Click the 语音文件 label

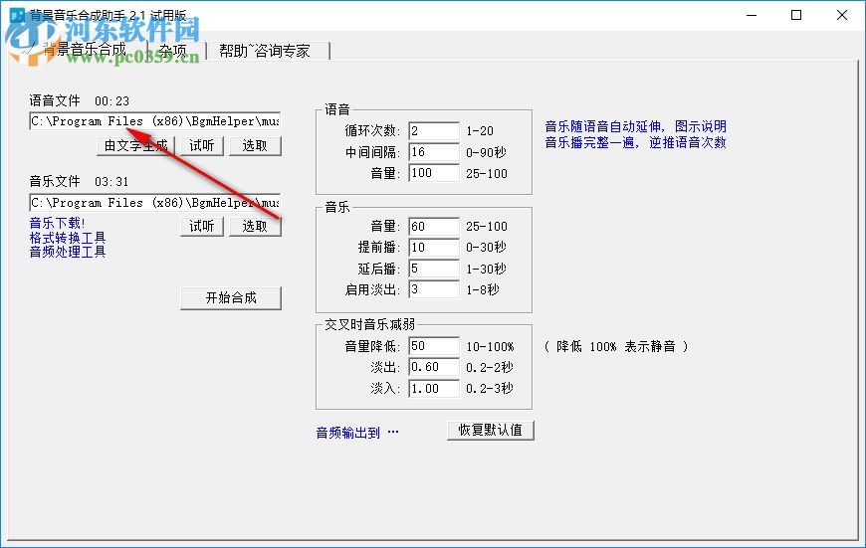[55, 100]
